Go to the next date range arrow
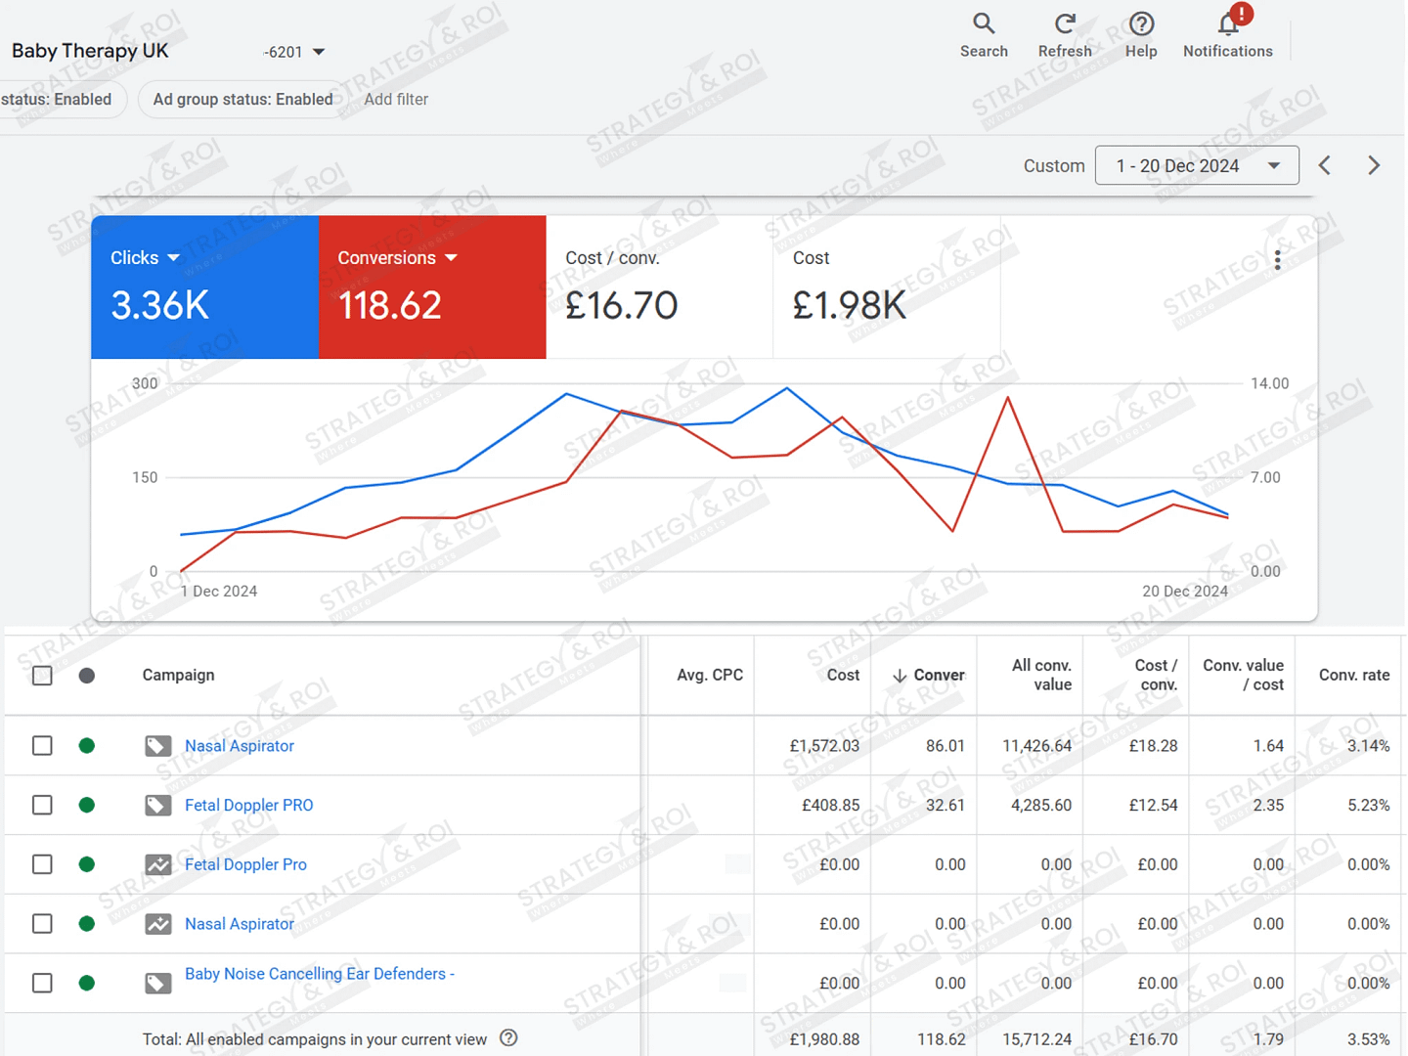This screenshot has width=1408, height=1056. [1374, 165]
